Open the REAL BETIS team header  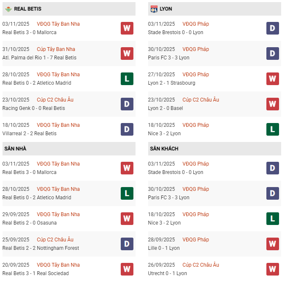coord(28,9)
